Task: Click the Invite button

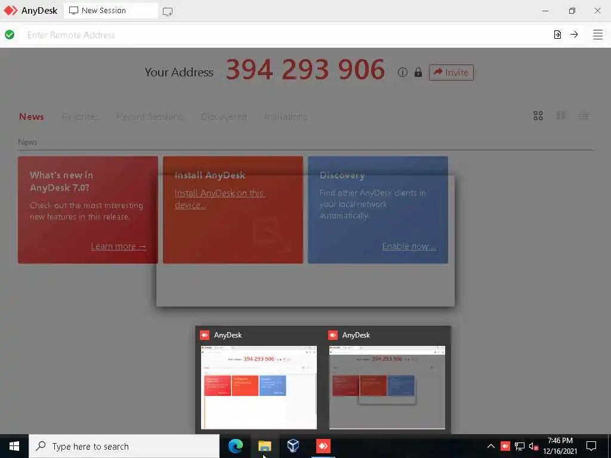Action: click(x=451, y=72)
